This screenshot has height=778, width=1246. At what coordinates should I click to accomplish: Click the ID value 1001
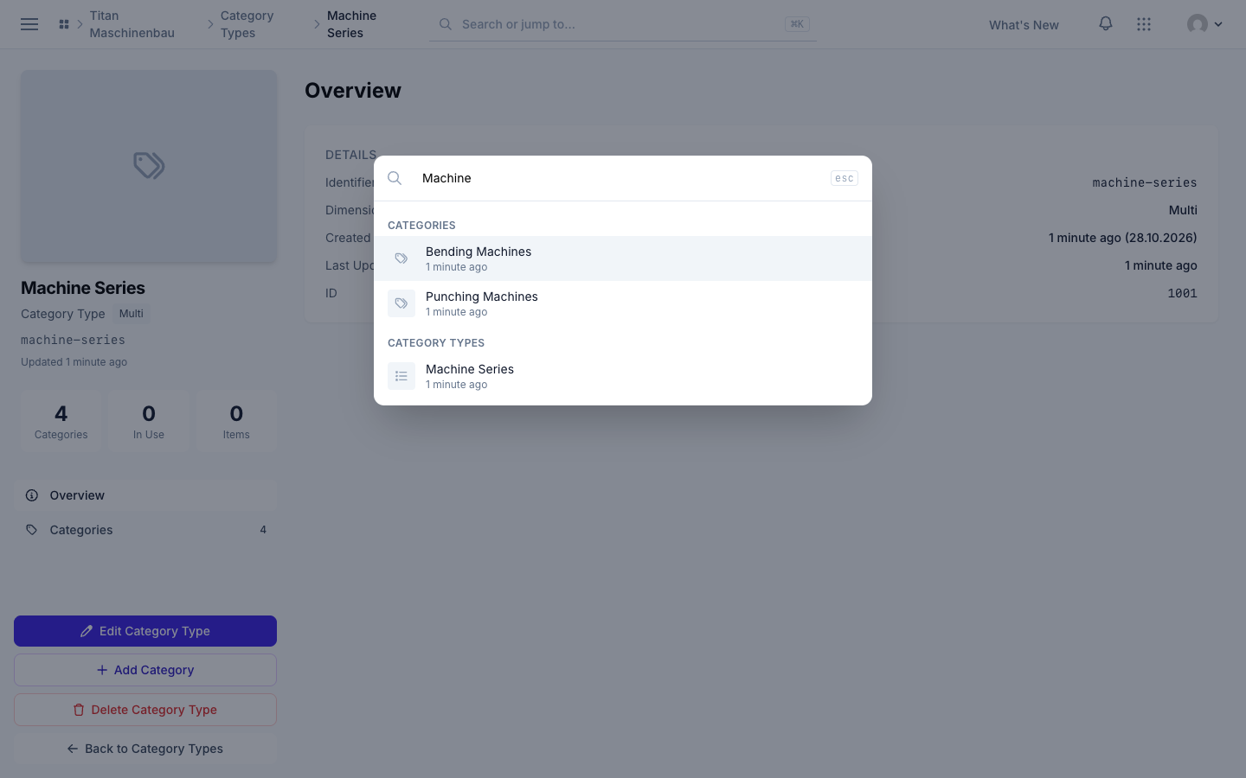point(1182,293)
